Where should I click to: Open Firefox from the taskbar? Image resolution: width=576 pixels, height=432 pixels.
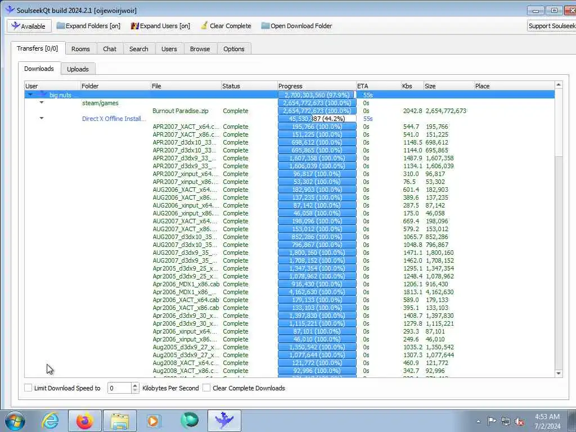[84, 421]
